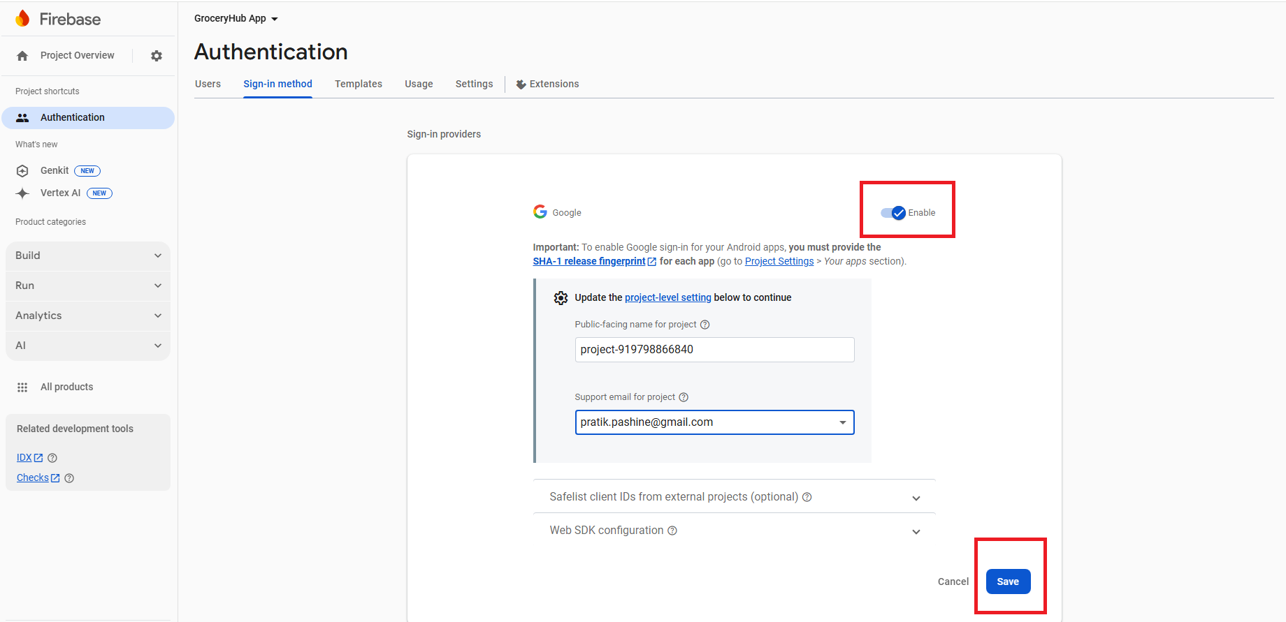Click the Firebase flame logo

pyautogui.click(x=22, y=19)
